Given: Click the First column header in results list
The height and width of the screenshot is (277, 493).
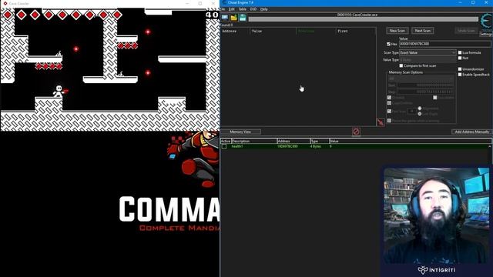Looking at the screenshot, I should 356,31.
